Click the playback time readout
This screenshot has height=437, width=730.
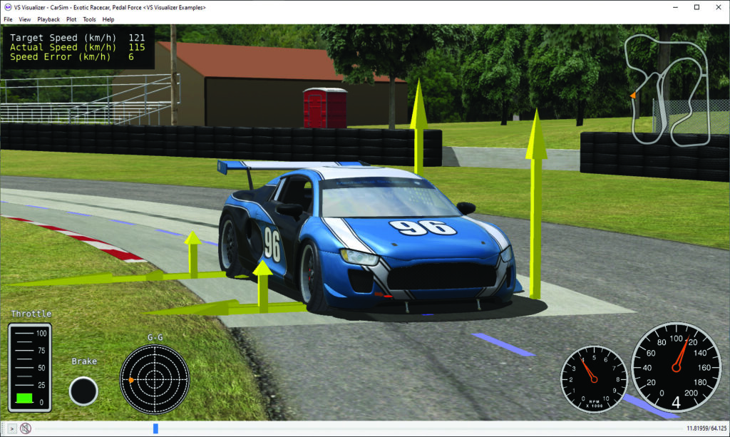point(704,428)
